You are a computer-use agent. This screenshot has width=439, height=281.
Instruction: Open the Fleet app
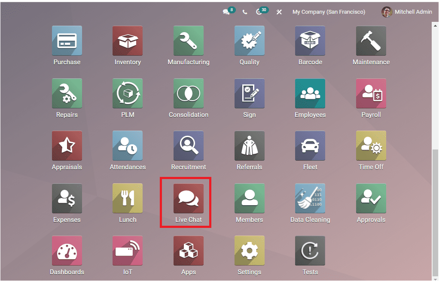click(x=310, y=146)
